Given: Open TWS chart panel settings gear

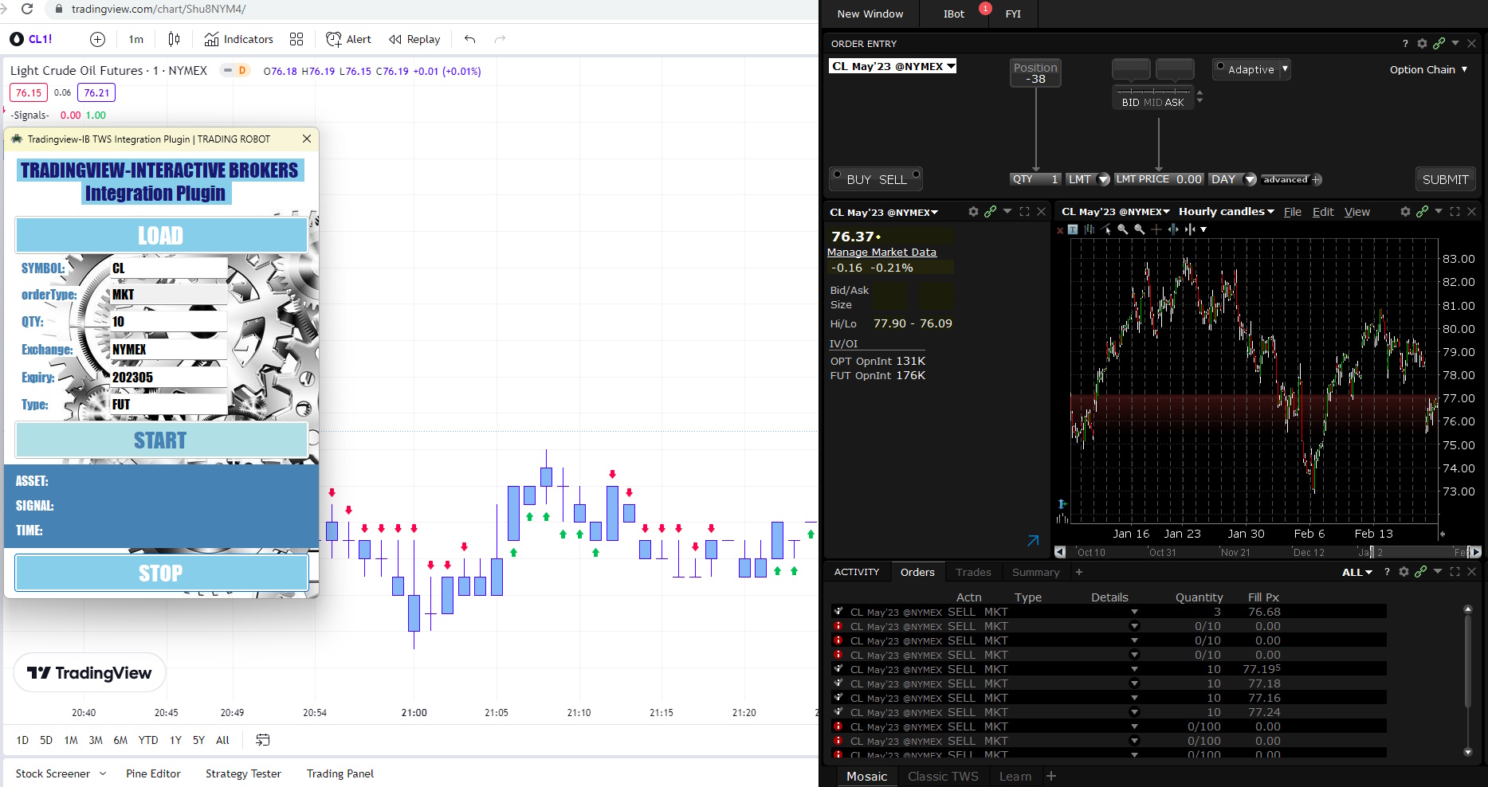Looking at the screenshot, I should (1405, 212).
